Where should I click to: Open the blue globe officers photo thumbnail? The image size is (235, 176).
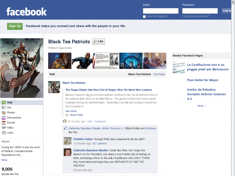[131, 61]
